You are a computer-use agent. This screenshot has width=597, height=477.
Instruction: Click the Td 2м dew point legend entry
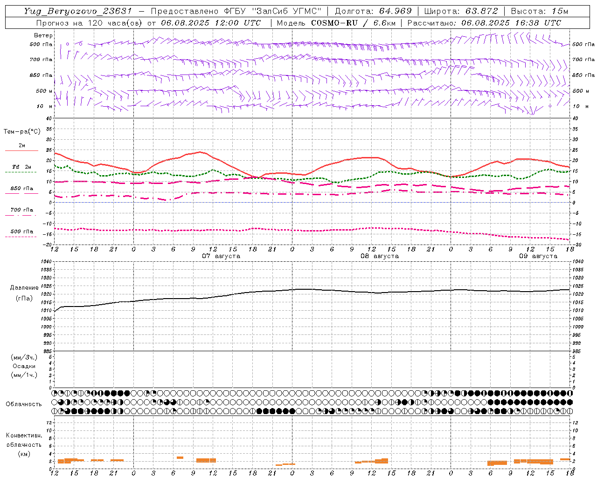[x=21, y=169]
